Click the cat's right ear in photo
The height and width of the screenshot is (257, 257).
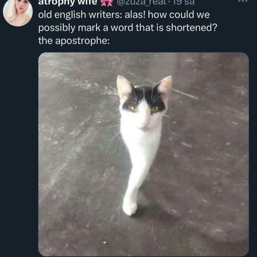164,86
